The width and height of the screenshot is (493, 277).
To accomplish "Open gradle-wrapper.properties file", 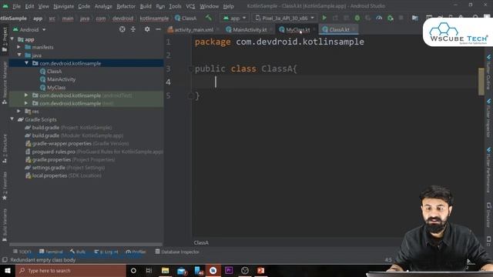I will pos(77,144).
